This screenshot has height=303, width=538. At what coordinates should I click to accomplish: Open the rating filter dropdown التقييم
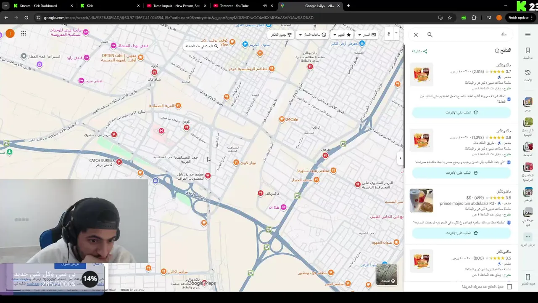(x=342, y=35)
